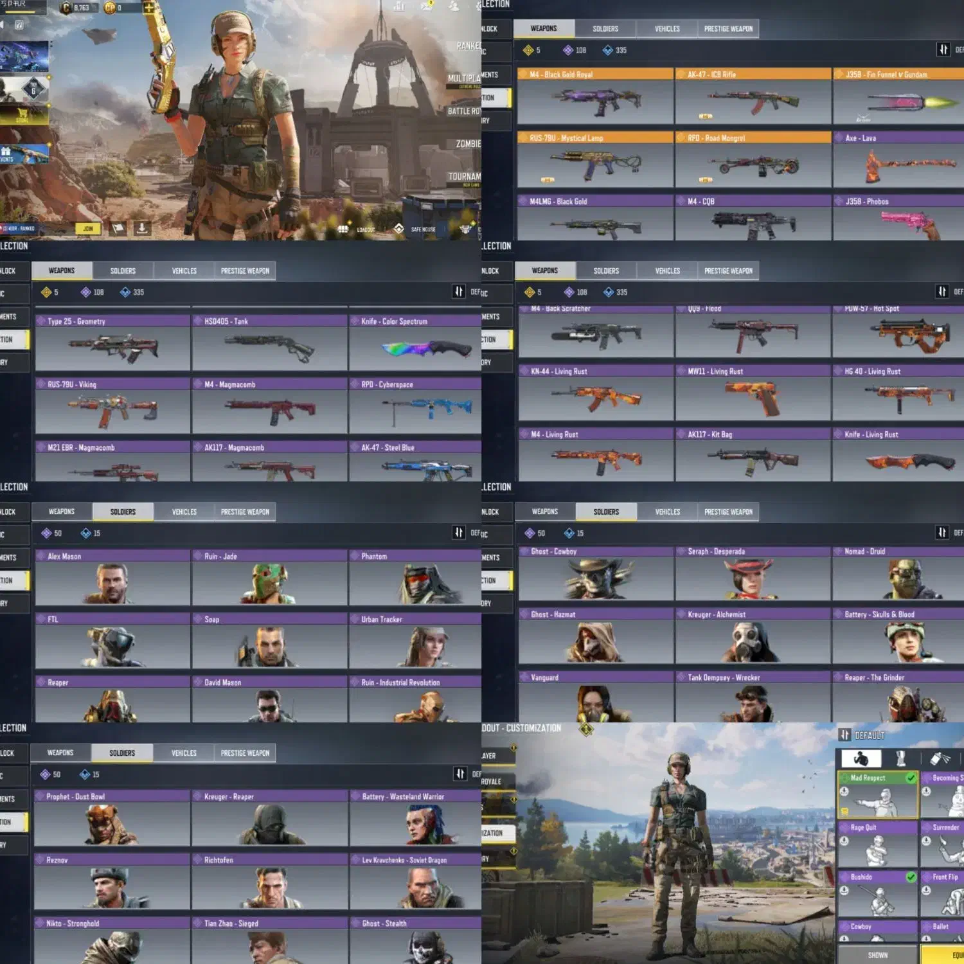This screenshot has width=964, height=964.
Task: Choose the HS0405 - Tank shotgun card
Action: (270, 343)
